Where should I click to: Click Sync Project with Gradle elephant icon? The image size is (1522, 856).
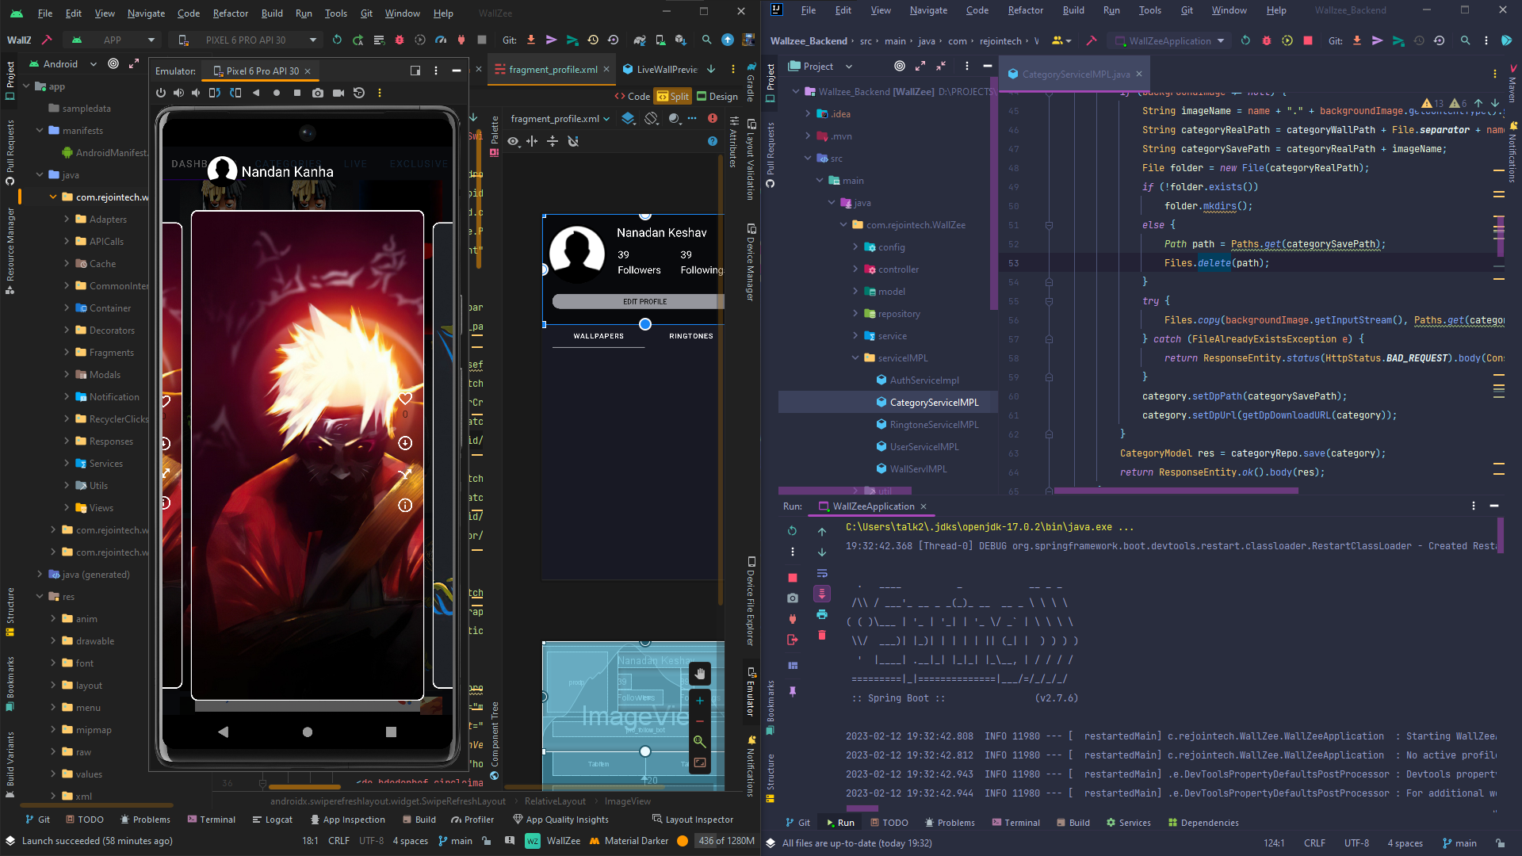click(x=640, y=40)
